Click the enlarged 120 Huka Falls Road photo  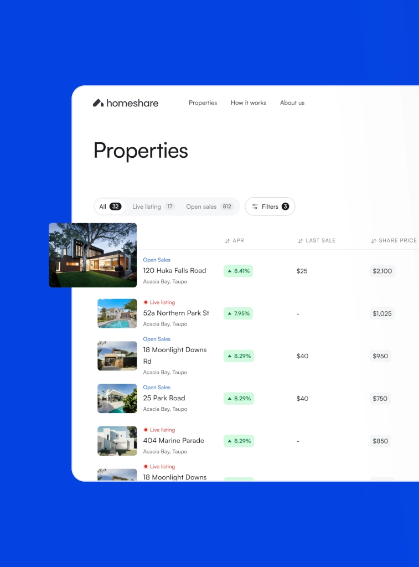tap(92, 255)
